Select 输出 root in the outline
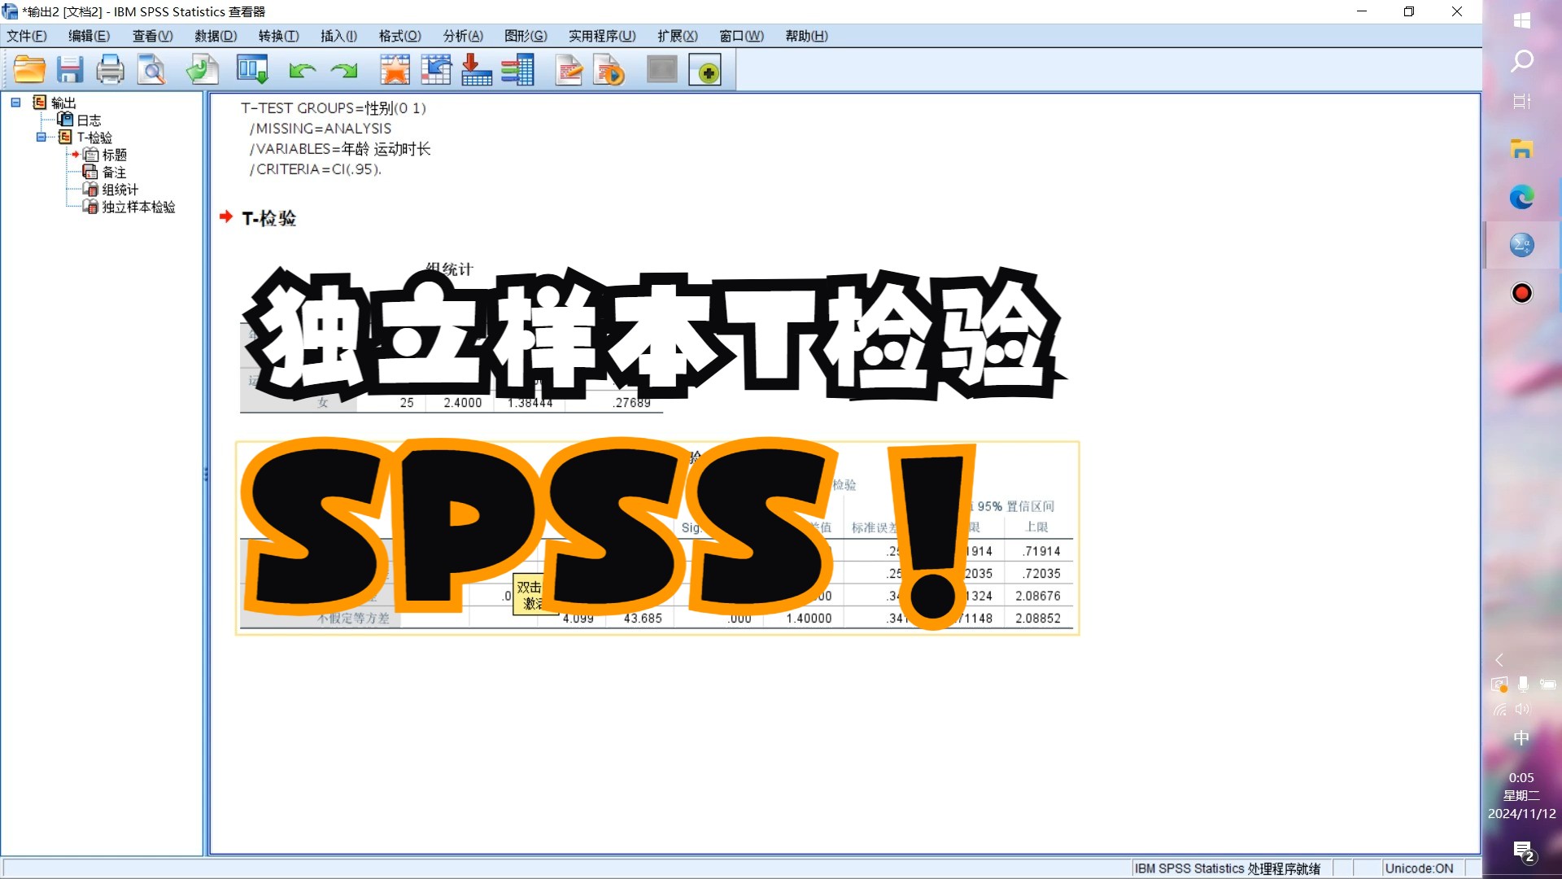The width and height of the screenshot is (1562, 879). pos(63,103)
